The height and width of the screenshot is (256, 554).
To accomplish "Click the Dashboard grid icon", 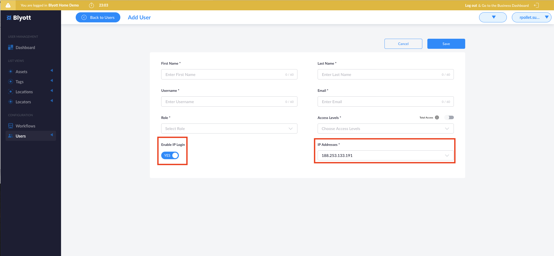I will [11, 48].
